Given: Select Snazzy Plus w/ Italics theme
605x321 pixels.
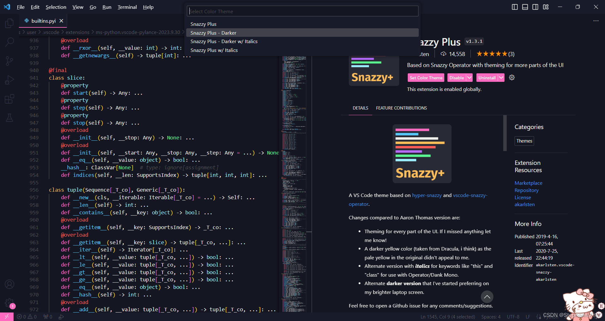Looking at the screenshot, I should point(302,50).
